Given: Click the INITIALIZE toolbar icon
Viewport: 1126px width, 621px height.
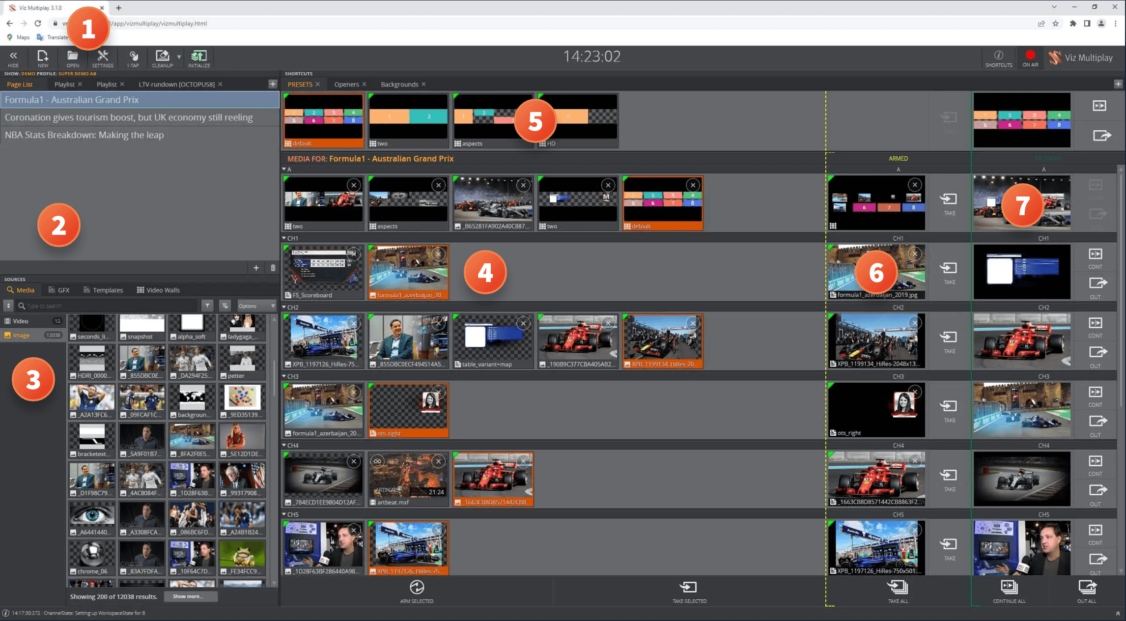Looking at the screenshot, I should click(198, 57).
